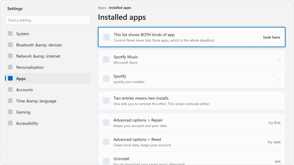Select the Apps label in the sidebar
Viewport: 294px width, 165px height.
(x=21, y=79)
